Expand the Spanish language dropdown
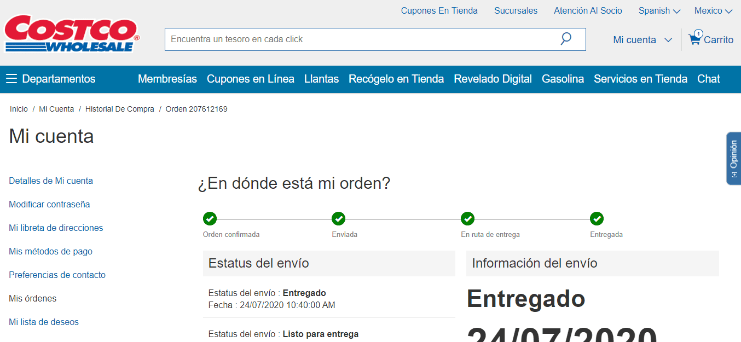 [x=659, y=11]
